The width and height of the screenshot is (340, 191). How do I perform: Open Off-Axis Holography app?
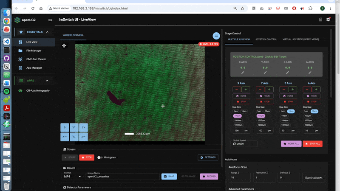[38, 90]
